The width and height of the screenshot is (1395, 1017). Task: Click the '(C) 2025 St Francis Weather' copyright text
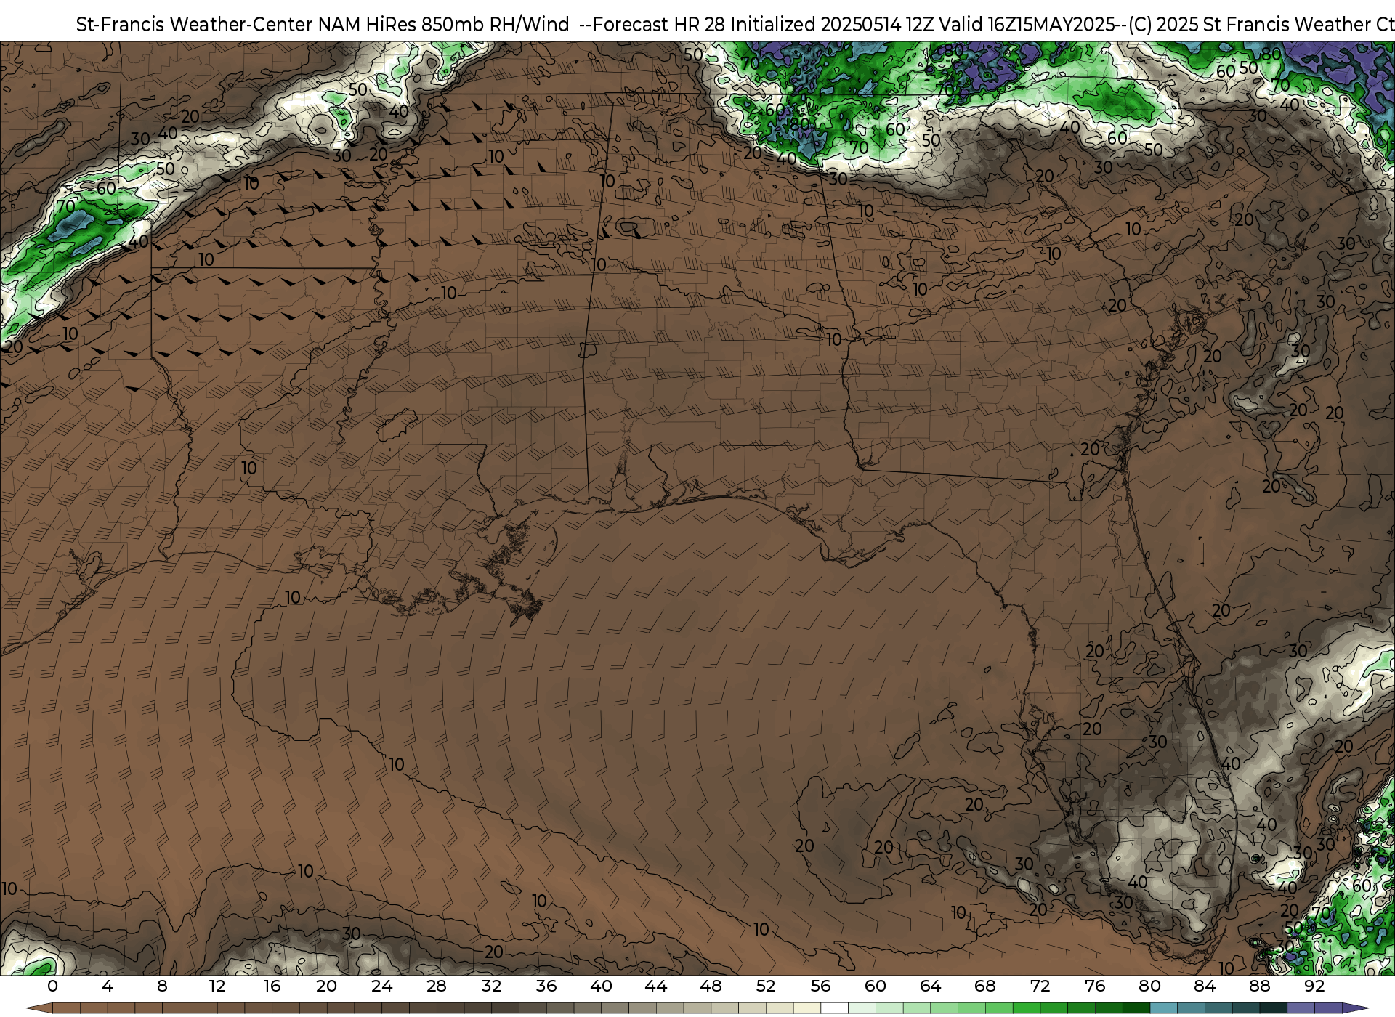click(x=1250, y=25)
